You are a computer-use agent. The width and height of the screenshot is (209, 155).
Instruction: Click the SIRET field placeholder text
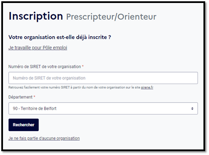pyautogui.click(x=49, y=78)
